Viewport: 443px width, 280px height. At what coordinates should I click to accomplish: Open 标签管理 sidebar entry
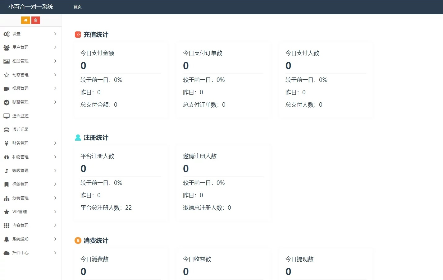click(x=31, y=184)
